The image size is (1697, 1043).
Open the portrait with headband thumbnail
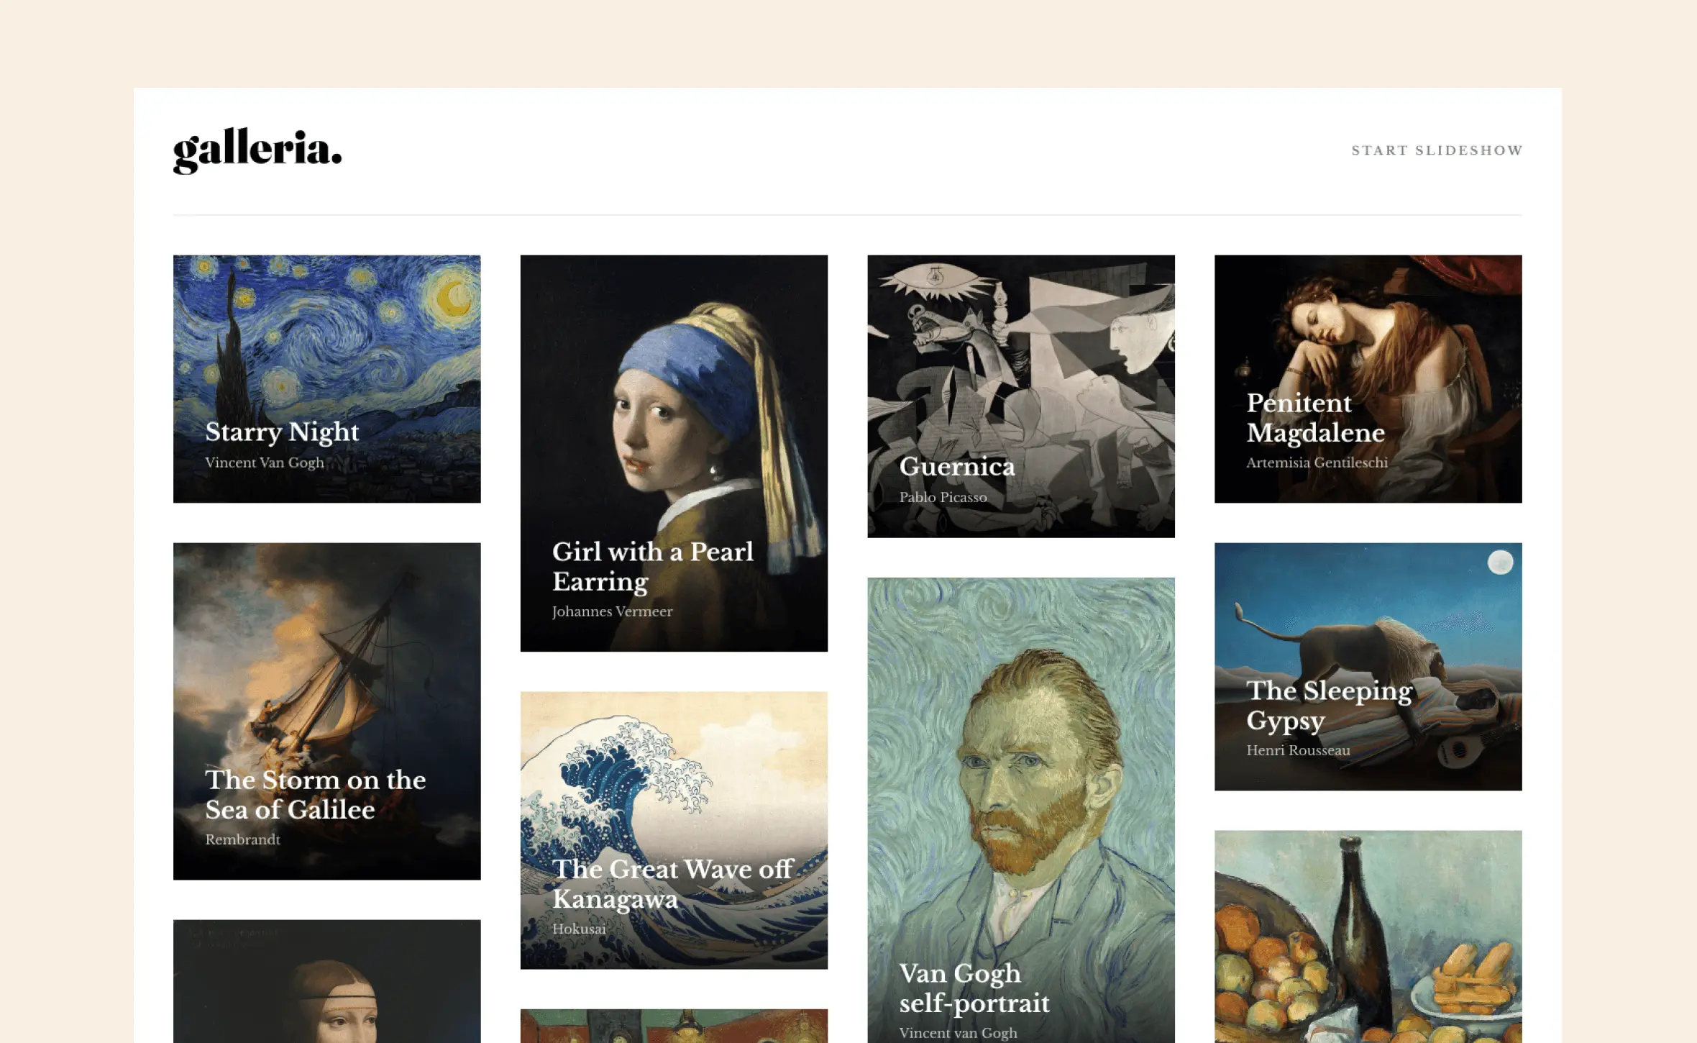pyautogui.click(x=326, y=985)
